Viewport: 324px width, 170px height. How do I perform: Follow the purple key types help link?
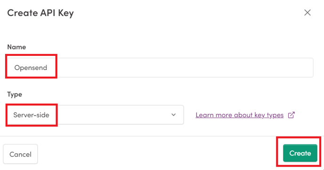(x=240, y=115)
